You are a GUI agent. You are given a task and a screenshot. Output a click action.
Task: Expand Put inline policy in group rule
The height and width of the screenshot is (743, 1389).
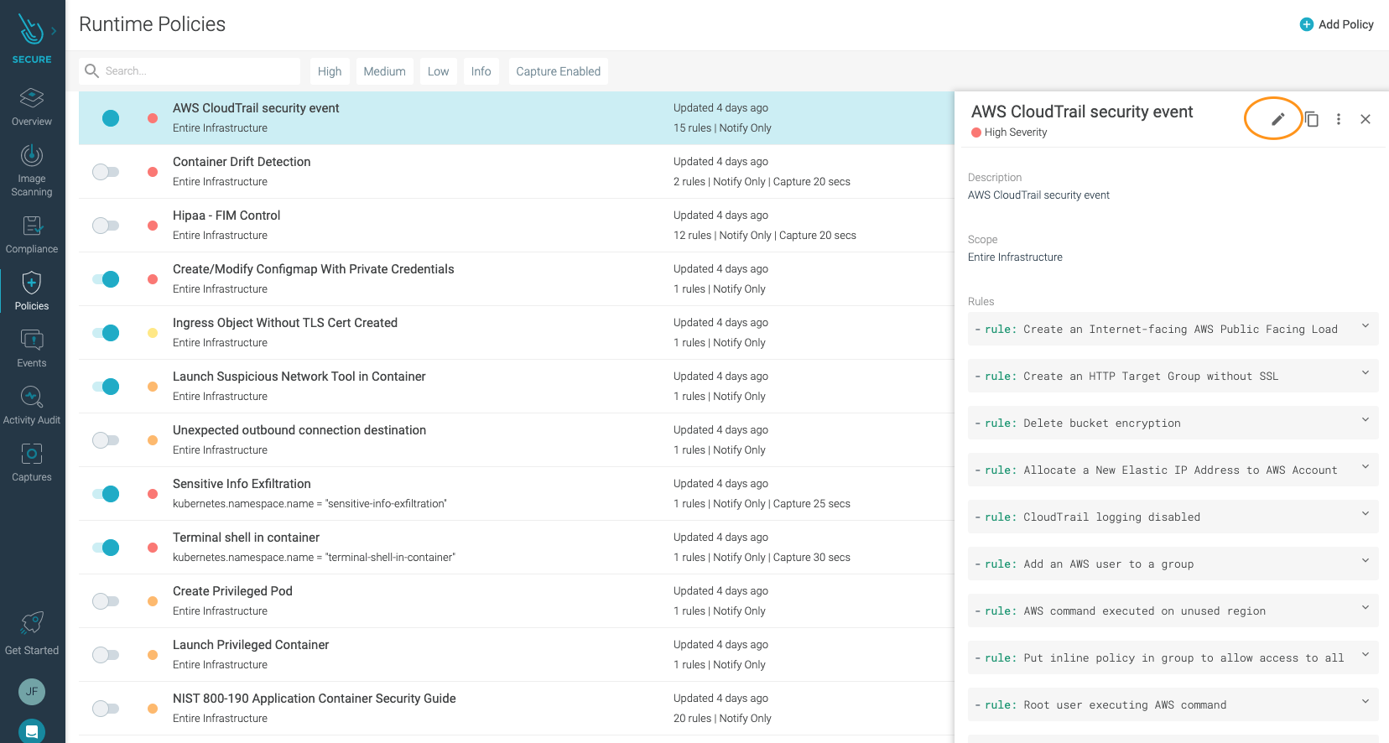click(x=1365, y=655)
